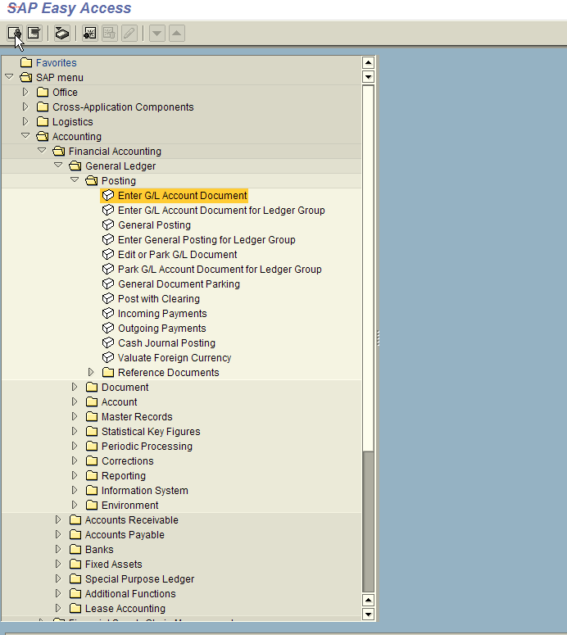This screenshot has width=567, height=635.
Task: Click cube icon beside Outgoing Payments
Action: [107, 328]
